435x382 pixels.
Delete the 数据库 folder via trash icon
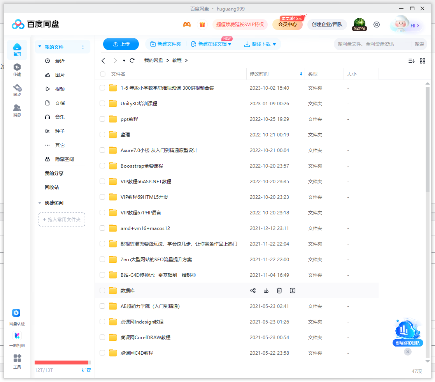click(279, 290)
